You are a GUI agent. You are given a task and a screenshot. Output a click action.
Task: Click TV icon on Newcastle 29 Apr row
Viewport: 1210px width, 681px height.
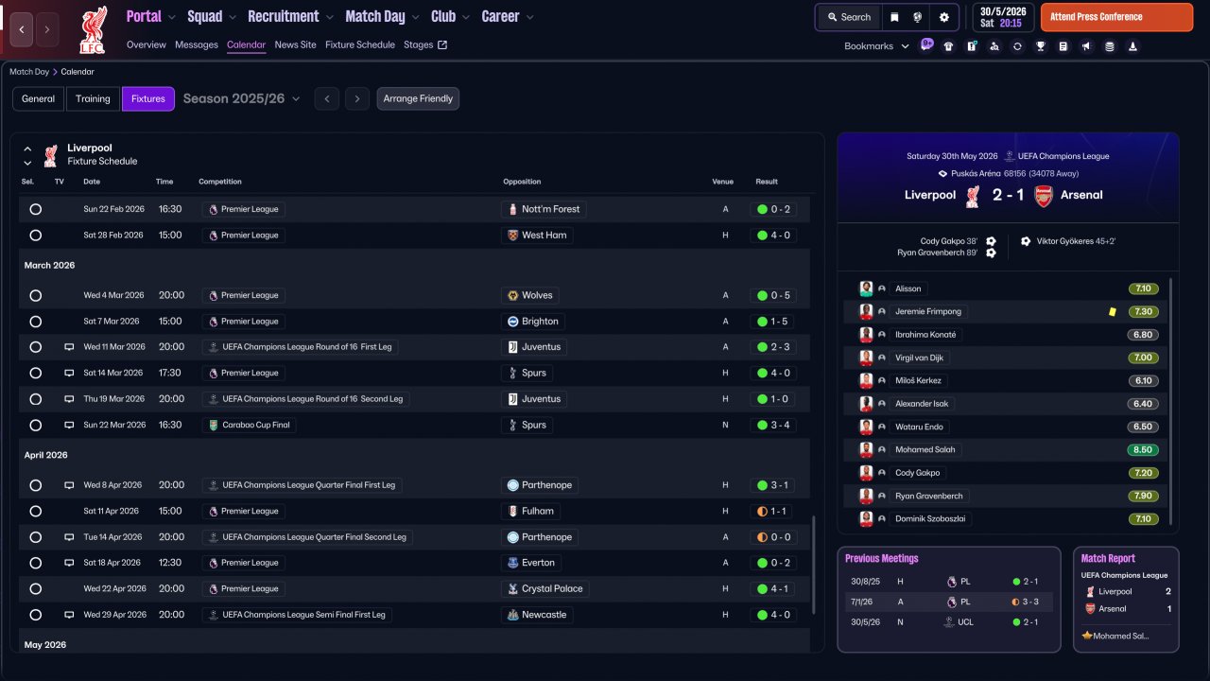tap(69, 615)
